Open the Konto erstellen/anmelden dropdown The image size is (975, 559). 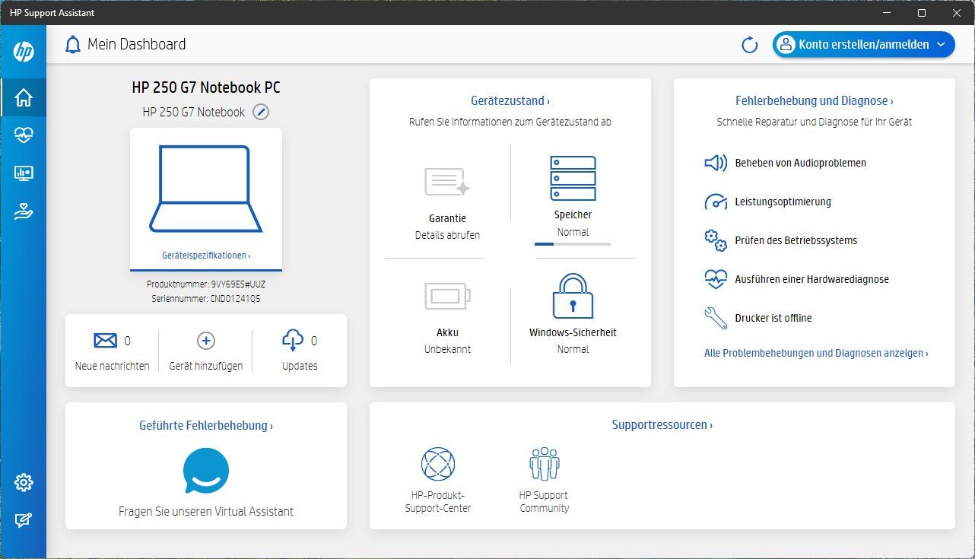click(864, 45)
